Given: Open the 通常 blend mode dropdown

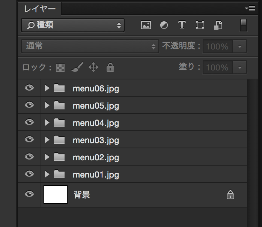Looking at the screenshot, I should 90,46.
